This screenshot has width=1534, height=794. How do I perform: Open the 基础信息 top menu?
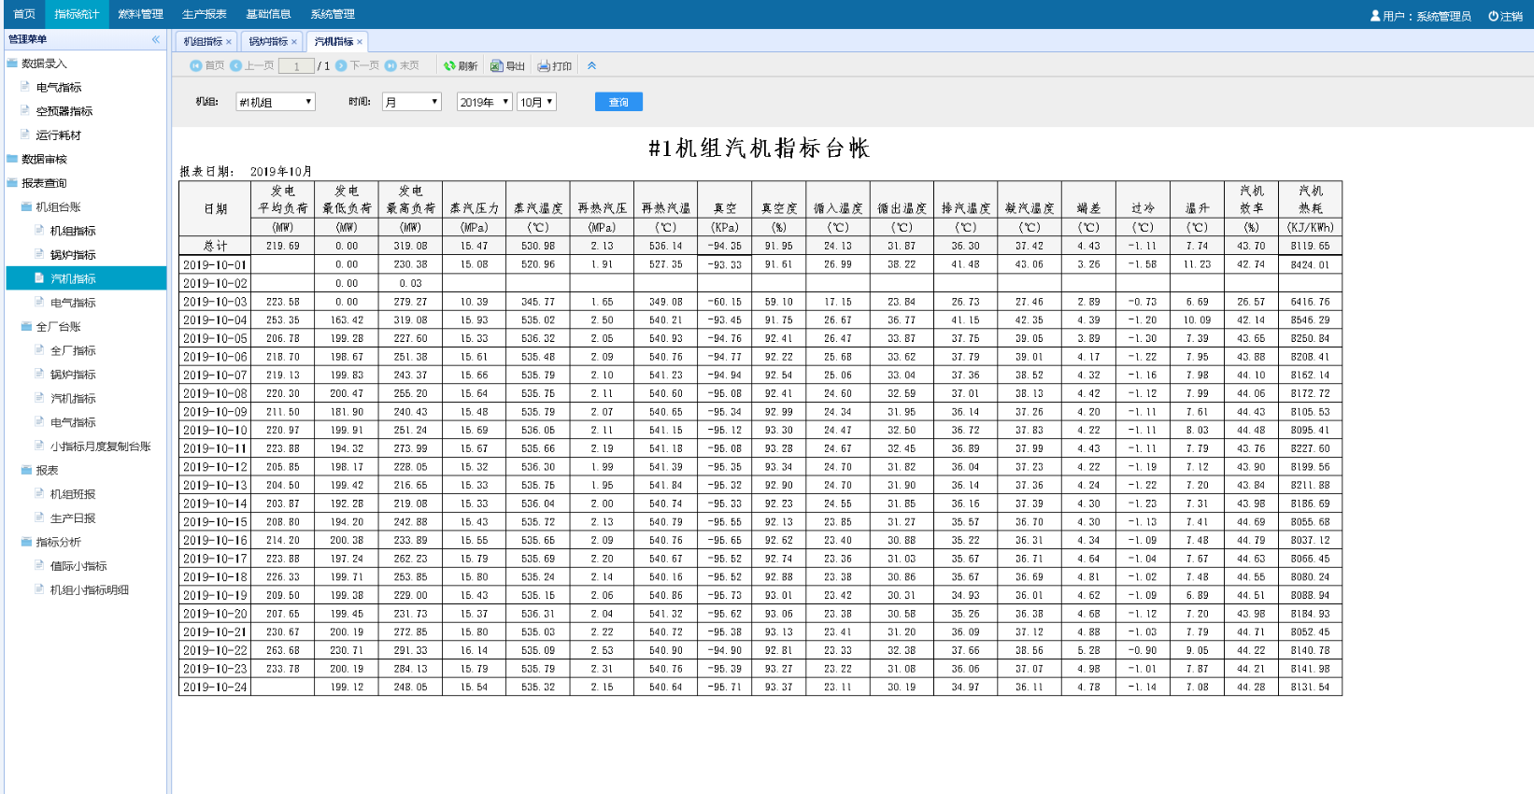(268, 14)
